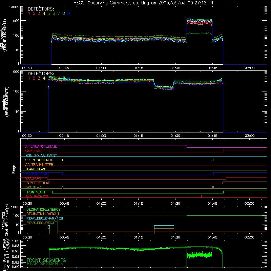271x271 pixels.
Task: Click the 10000 y-axis tick of the front segments panel
Action: point(14,7)
